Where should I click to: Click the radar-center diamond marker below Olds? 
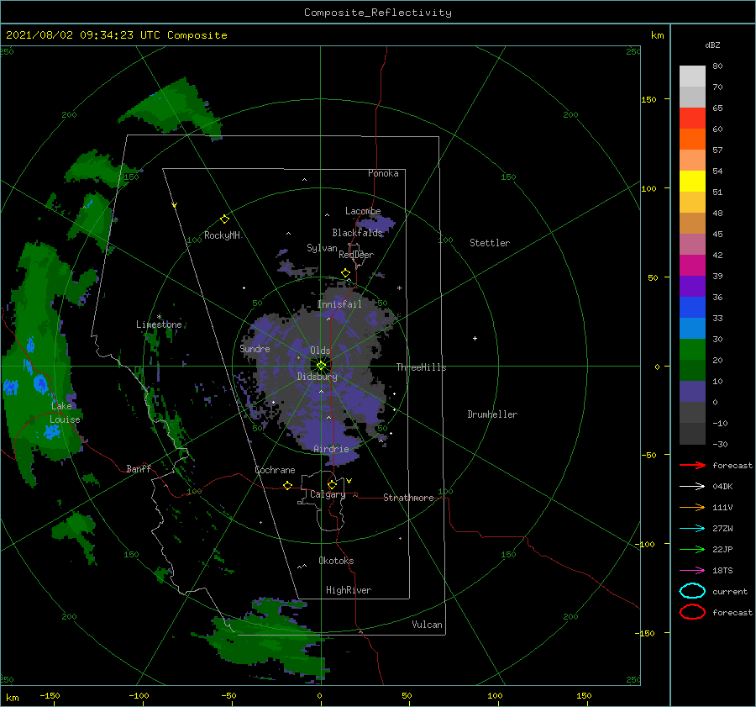[321, 366]
